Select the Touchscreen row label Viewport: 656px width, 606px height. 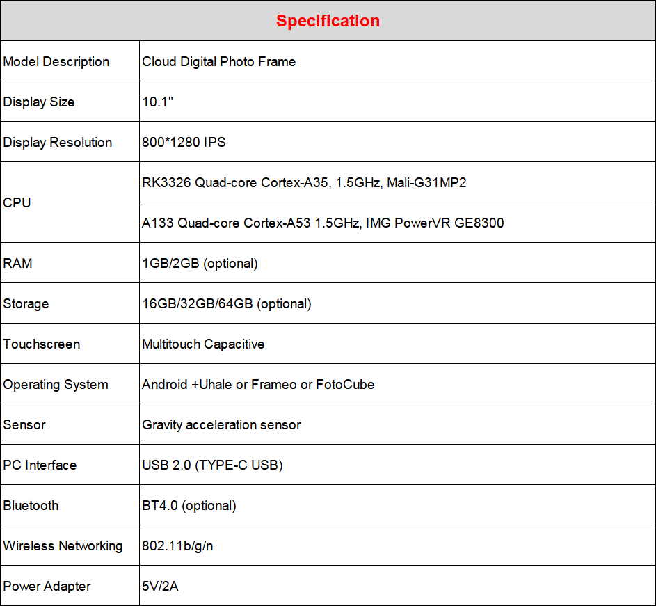[x=42, y=344]
